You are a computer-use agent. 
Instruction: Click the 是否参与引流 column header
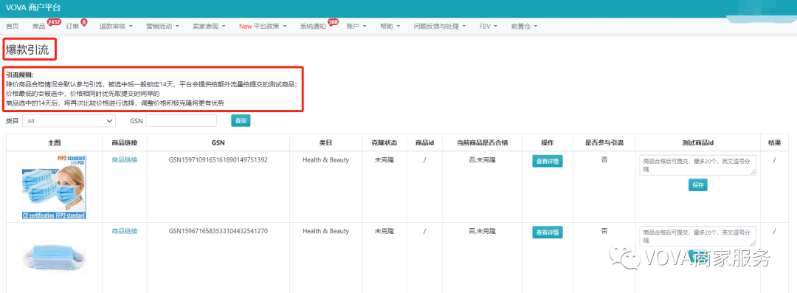click(x=604, y=142)
